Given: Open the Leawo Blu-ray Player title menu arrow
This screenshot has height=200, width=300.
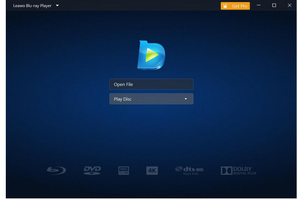Looking at the screenshot, I should pyautogui.click(x=57, y=6).
